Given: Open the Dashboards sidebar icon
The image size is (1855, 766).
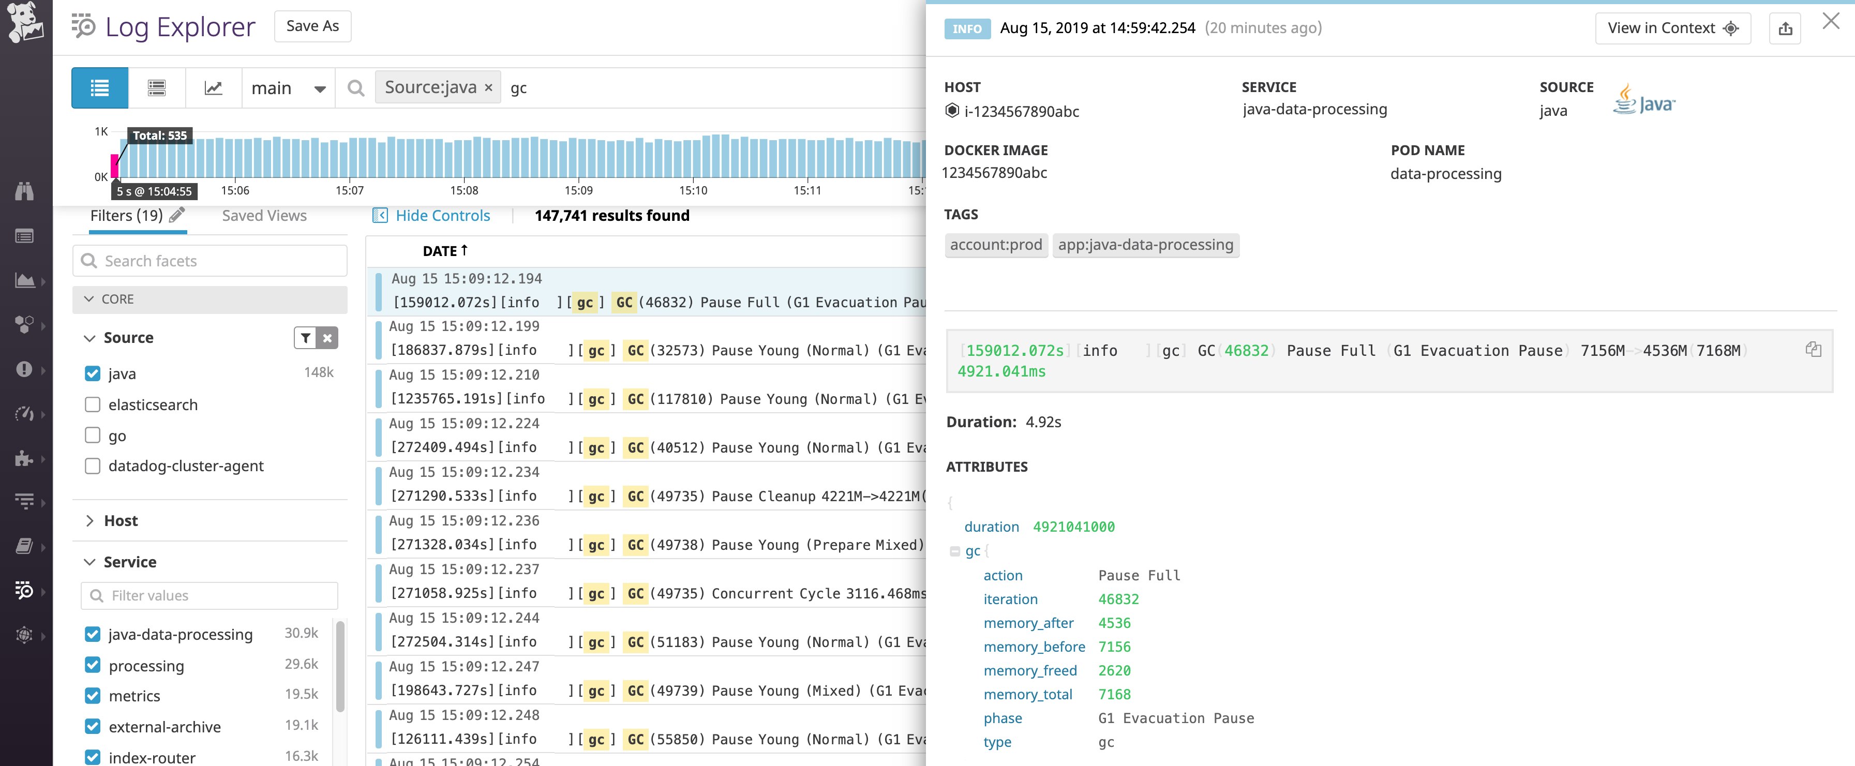Looking at the screenshot, I should pos(25,280).
